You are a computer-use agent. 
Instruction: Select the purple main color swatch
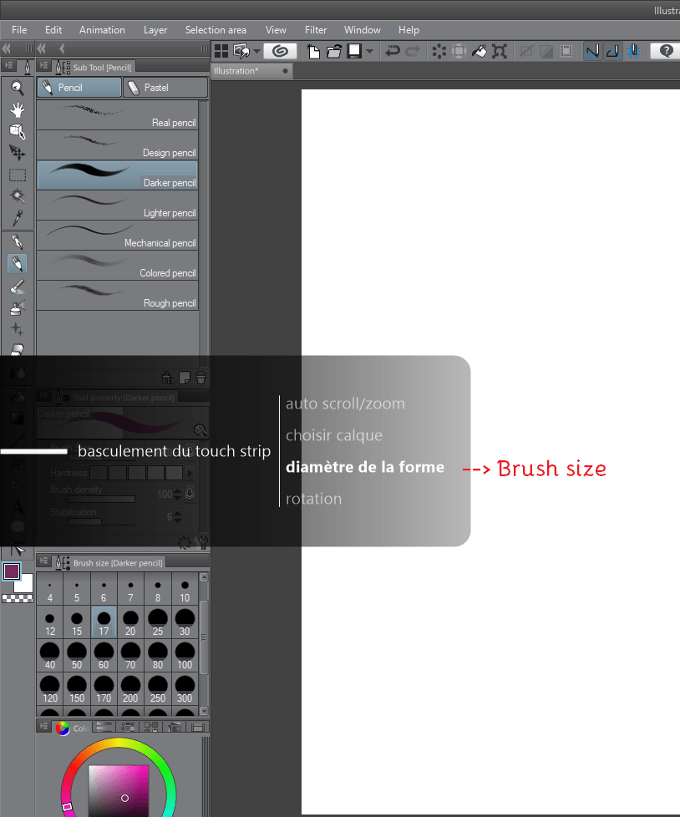click(x=12, y=571)
